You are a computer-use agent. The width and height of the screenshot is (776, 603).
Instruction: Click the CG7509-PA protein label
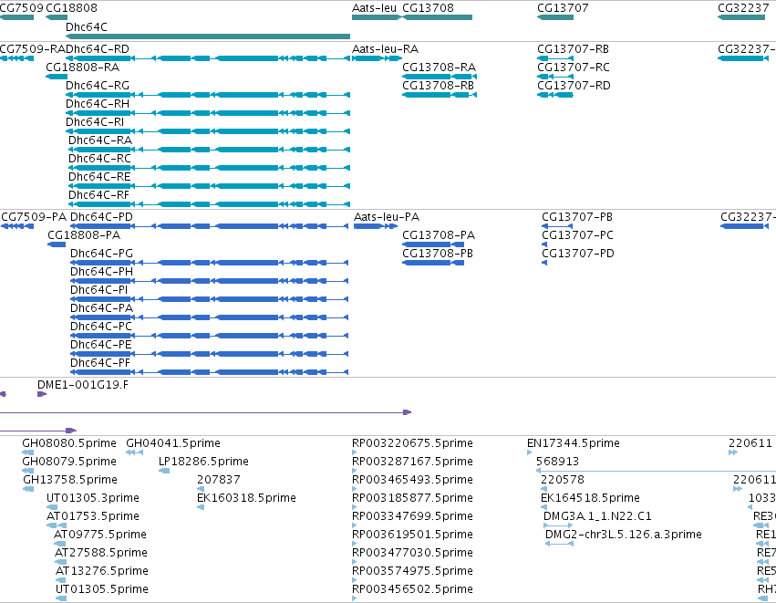[x=34, y=217]
